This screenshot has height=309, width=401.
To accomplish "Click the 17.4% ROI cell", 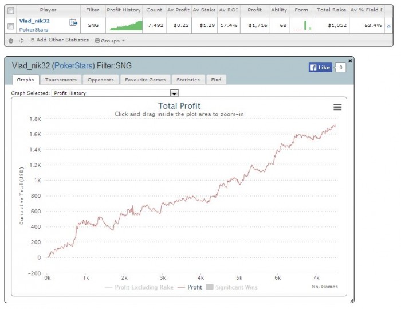I will pos(229,25).
